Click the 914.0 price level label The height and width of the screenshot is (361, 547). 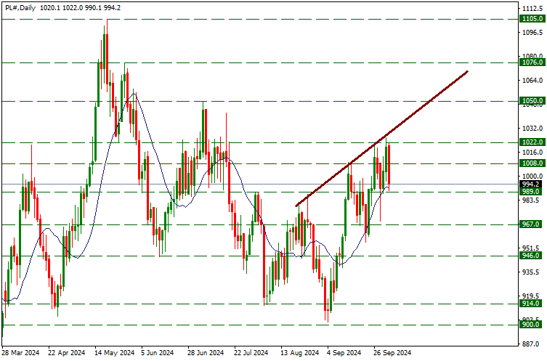pyautogui.click(x=532, y=304)
